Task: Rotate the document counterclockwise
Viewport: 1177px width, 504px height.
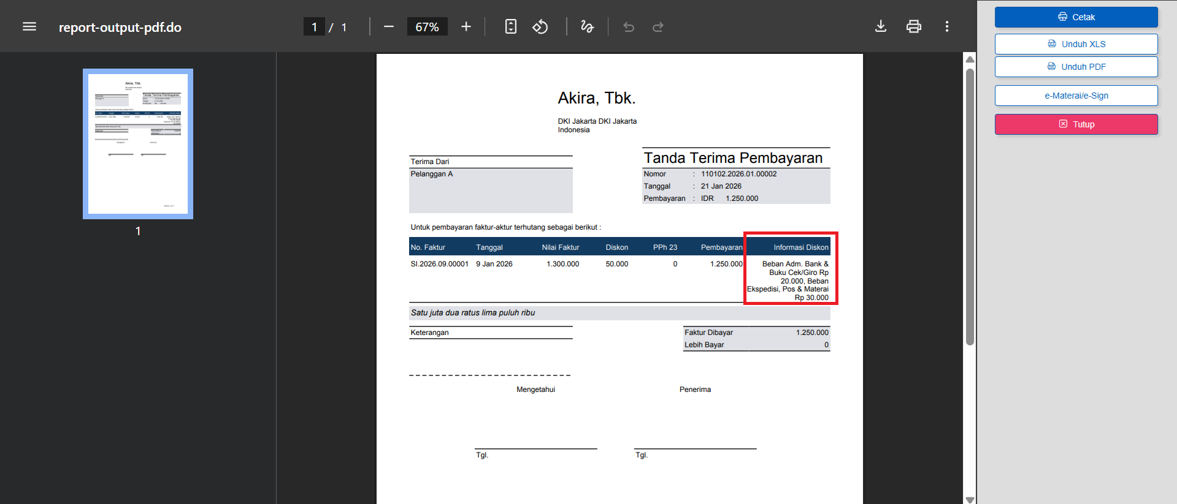Action: coord(540,27)
